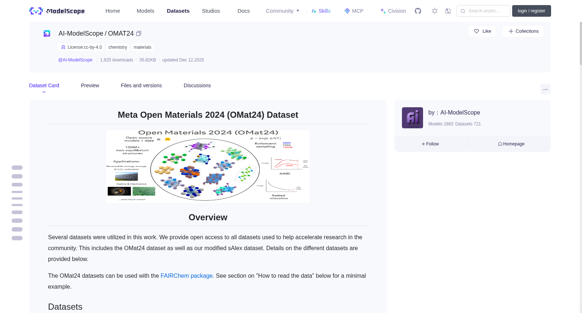
Task: Navigate to Studios
Action: pos(211,11)
